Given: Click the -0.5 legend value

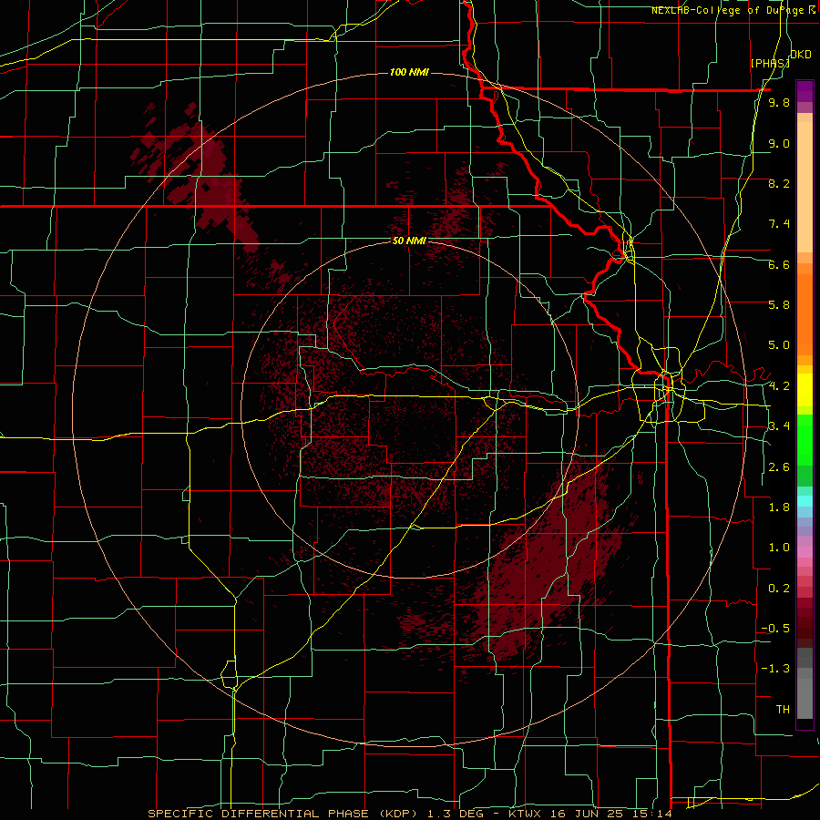Looking at the screenshot, I should pos(775,629).
